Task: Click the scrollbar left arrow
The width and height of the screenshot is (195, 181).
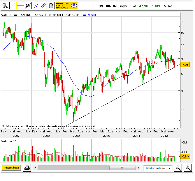Action: (36, 168)
